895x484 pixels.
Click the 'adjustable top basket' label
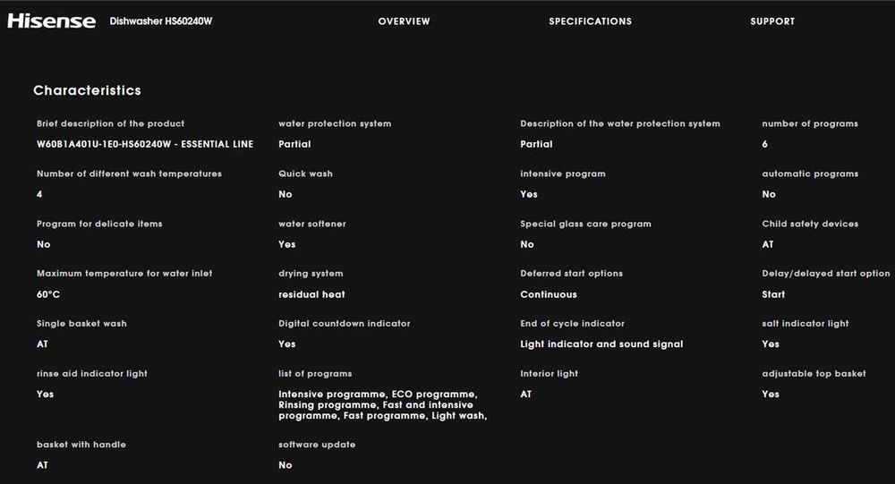coord(814,374)
